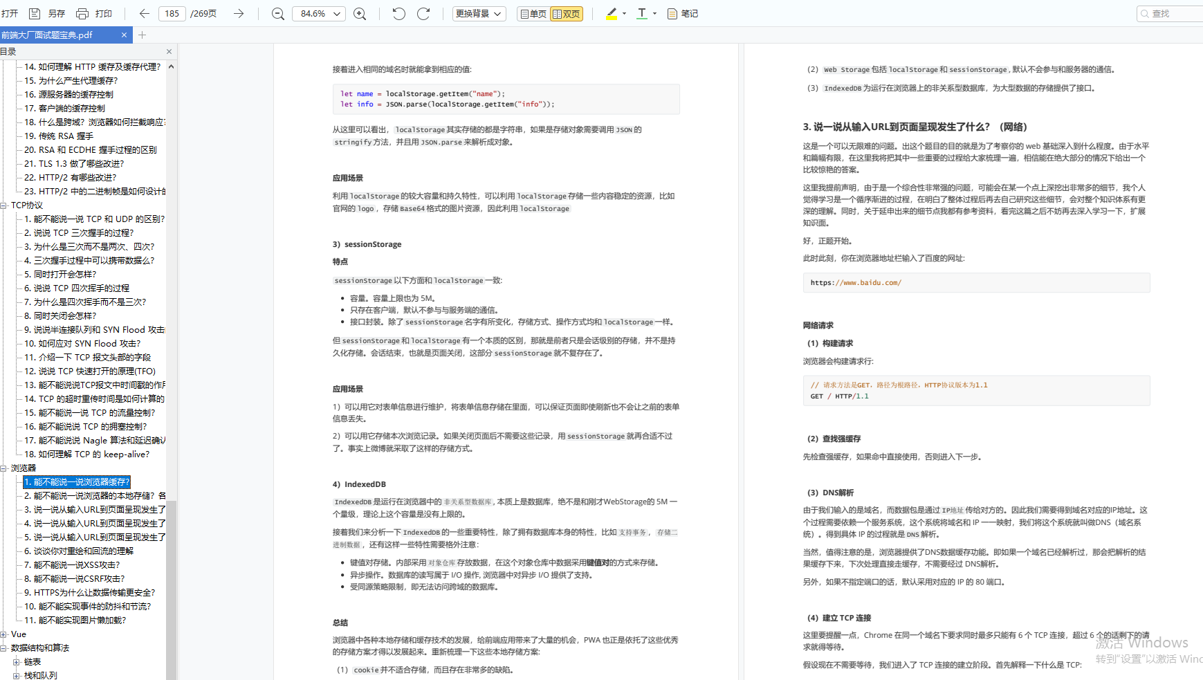Open outline item 19. 传统 RSA 握手
Viewport: 1203px width, 680px height.
coord(59,136)
